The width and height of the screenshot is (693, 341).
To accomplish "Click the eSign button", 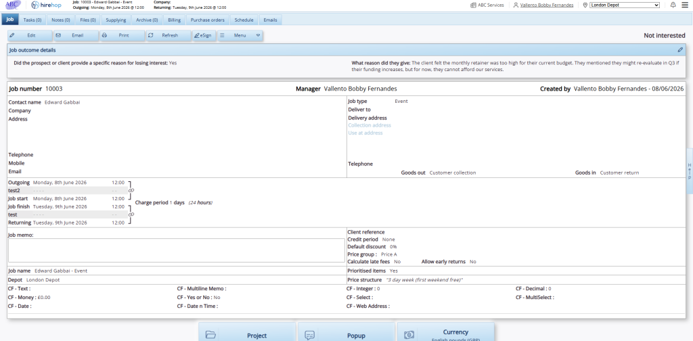I will click(x=204, y=35).
